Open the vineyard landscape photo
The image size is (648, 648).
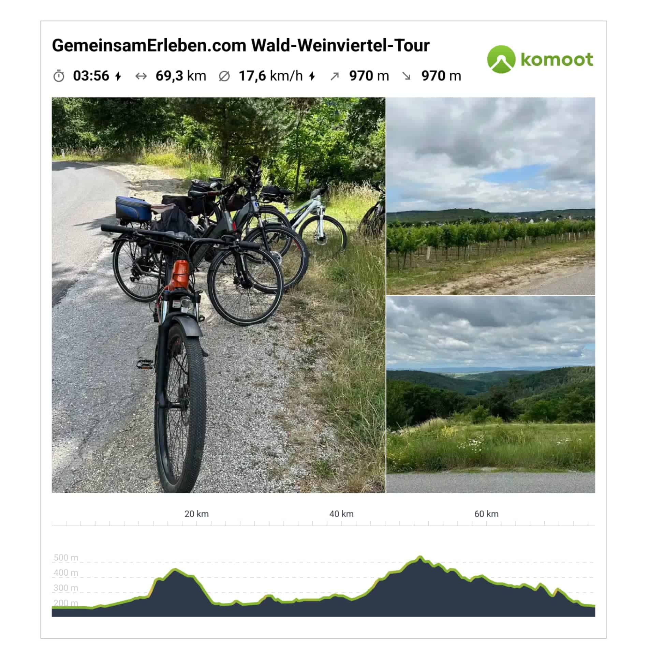[x=490, y=196]
